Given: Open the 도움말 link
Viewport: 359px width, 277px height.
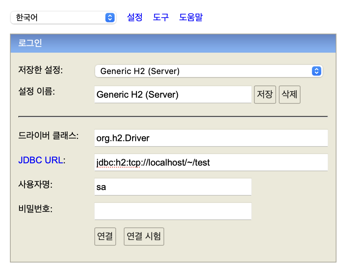Looking at the screenshot, I should coord(191,17).
